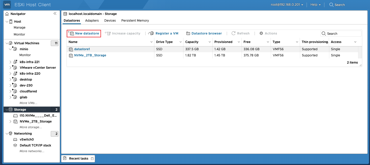The image size is (370, 165).
Task: Click the dev-230 VM icon
Action: click(15, 85)
